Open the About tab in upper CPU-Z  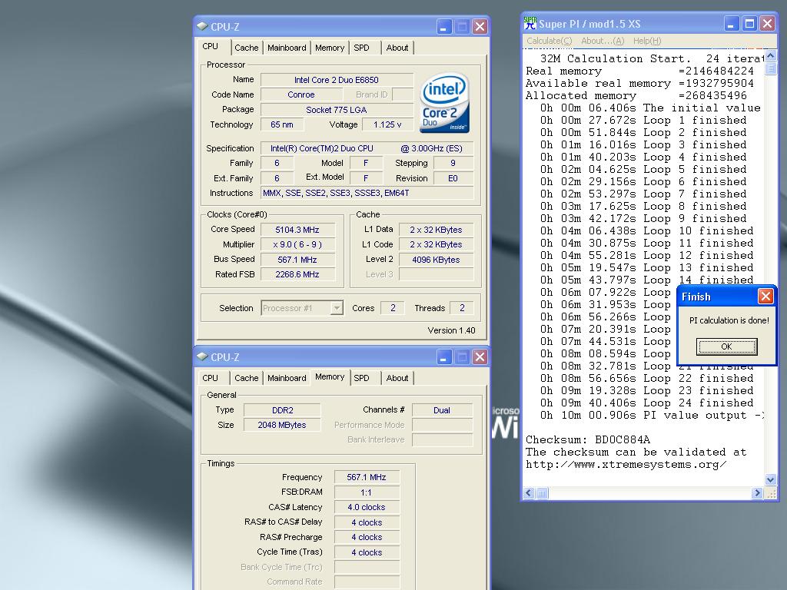(x=397, y=48)
